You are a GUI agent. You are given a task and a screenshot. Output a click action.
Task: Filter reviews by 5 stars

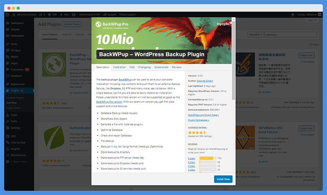191,159
